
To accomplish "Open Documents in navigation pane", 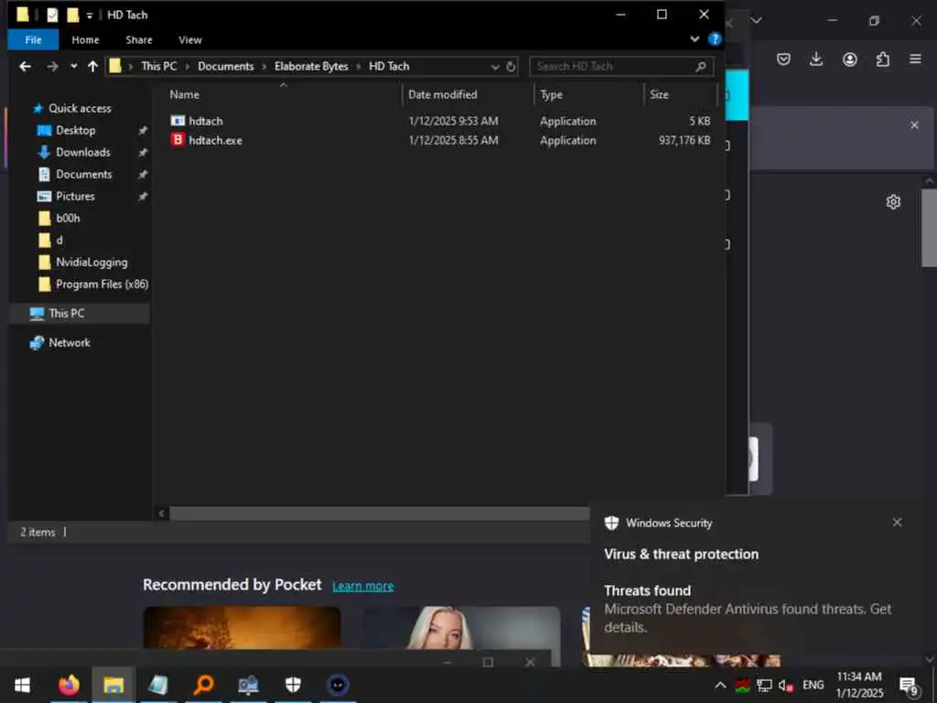I will click(x=83, y=175).
